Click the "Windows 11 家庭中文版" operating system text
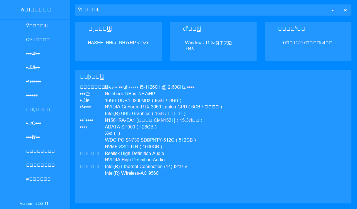 [208, 43]
